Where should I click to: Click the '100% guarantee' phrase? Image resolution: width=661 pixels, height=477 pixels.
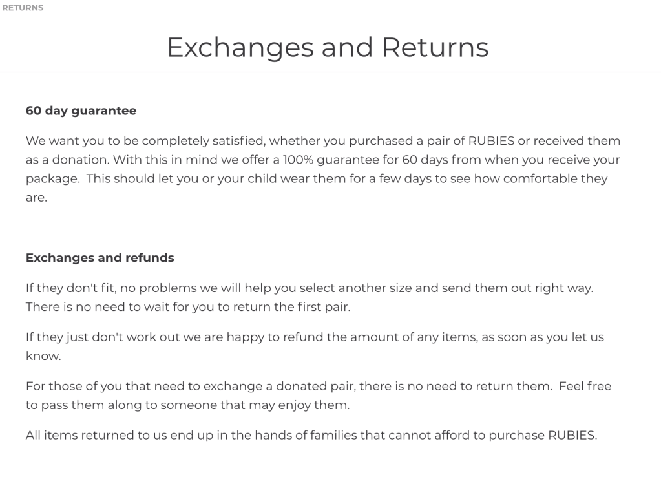311,160
